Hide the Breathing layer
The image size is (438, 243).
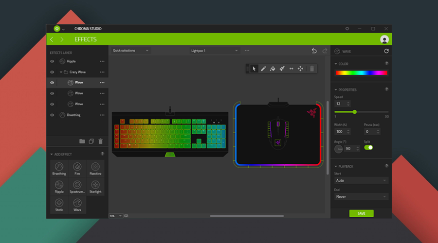point(52,115)
